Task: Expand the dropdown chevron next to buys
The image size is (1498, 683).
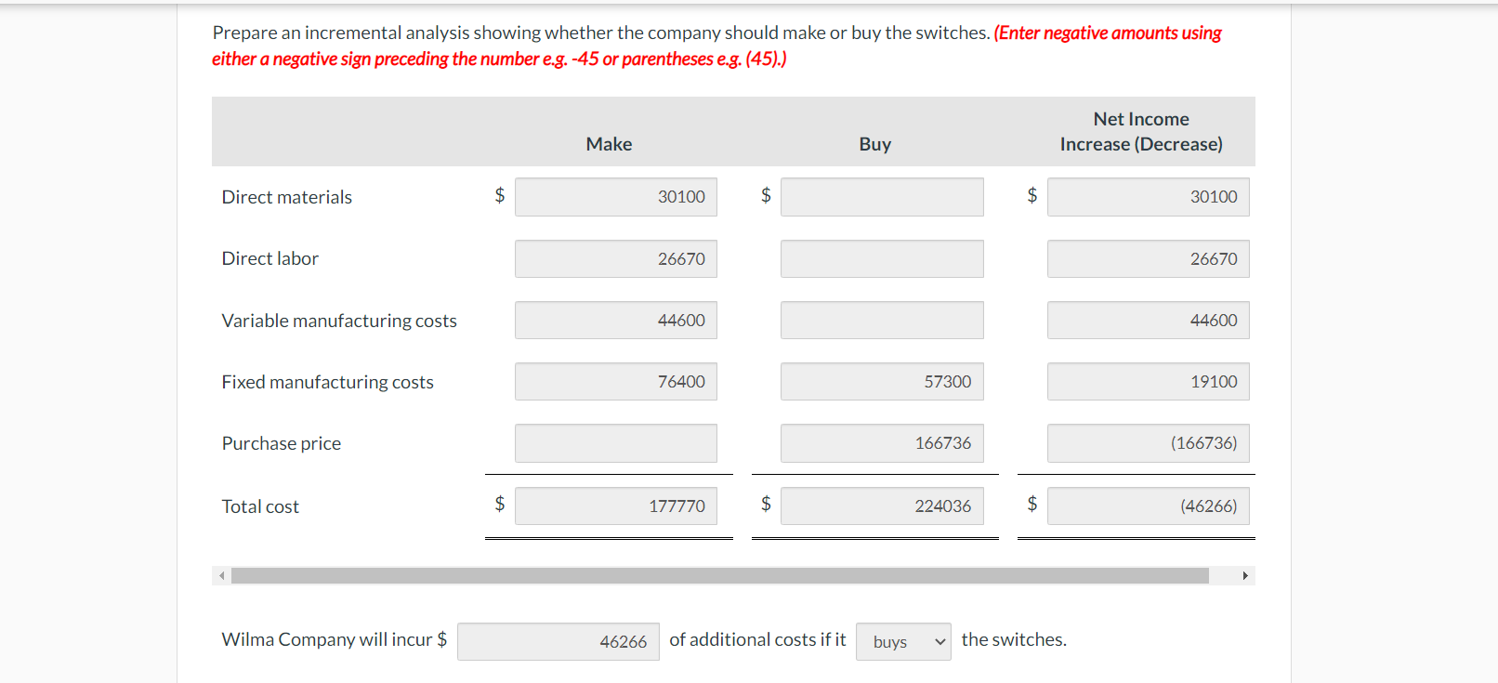Action: click(940, 641)
